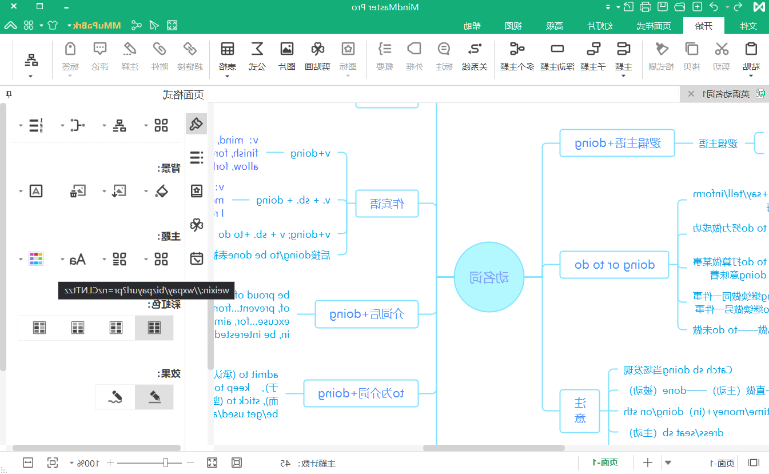
Task: Open the account MMuPaBk dropdown
Action: 70,26
